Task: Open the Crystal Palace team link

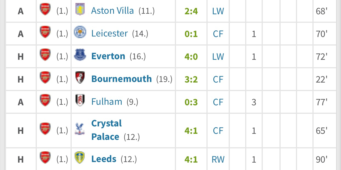Action: pos(107,130)
